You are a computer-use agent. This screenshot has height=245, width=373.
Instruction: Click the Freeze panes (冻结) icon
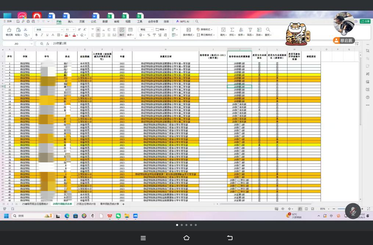click(x=259, y=31)
